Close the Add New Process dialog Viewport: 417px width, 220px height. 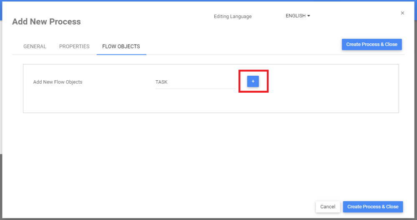(402, 13)
